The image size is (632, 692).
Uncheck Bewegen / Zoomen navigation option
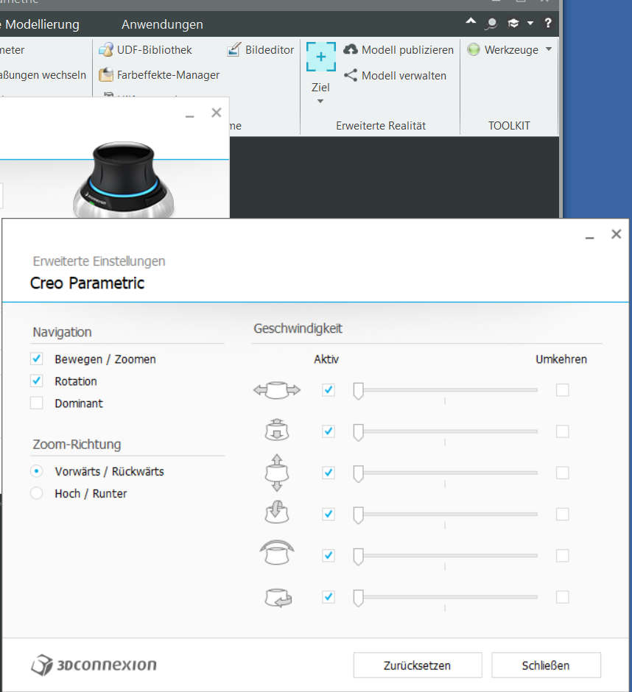tap(37, 359)
